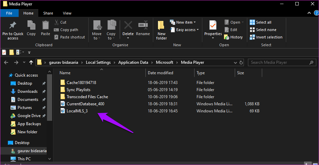Click the Paste shortcut icon
This screenshot has height=165, width=319.
click(x=56, y=37)
